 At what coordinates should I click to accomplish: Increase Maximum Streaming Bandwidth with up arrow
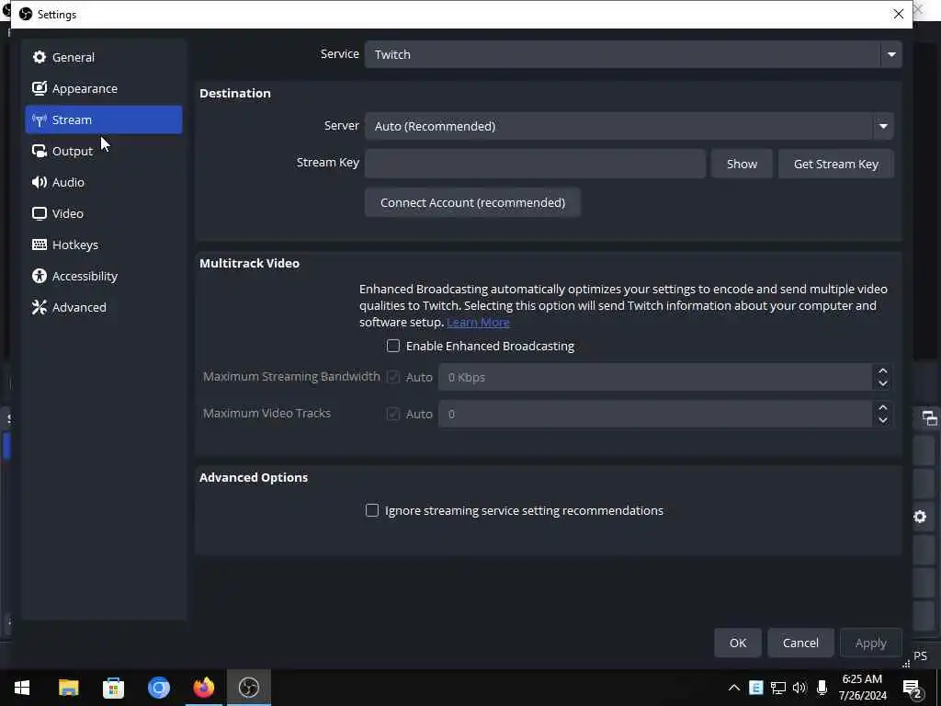[x=883, y=371]
